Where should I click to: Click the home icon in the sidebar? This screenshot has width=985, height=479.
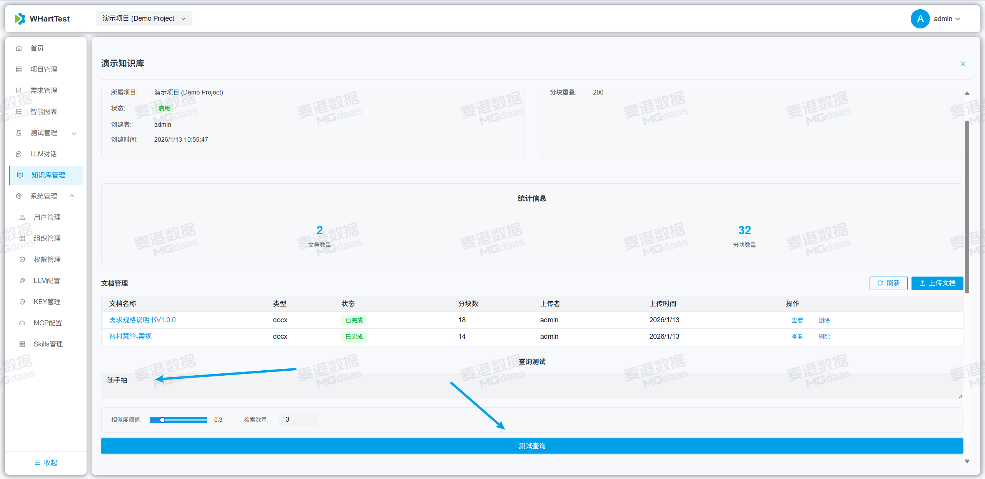point(19,48)
